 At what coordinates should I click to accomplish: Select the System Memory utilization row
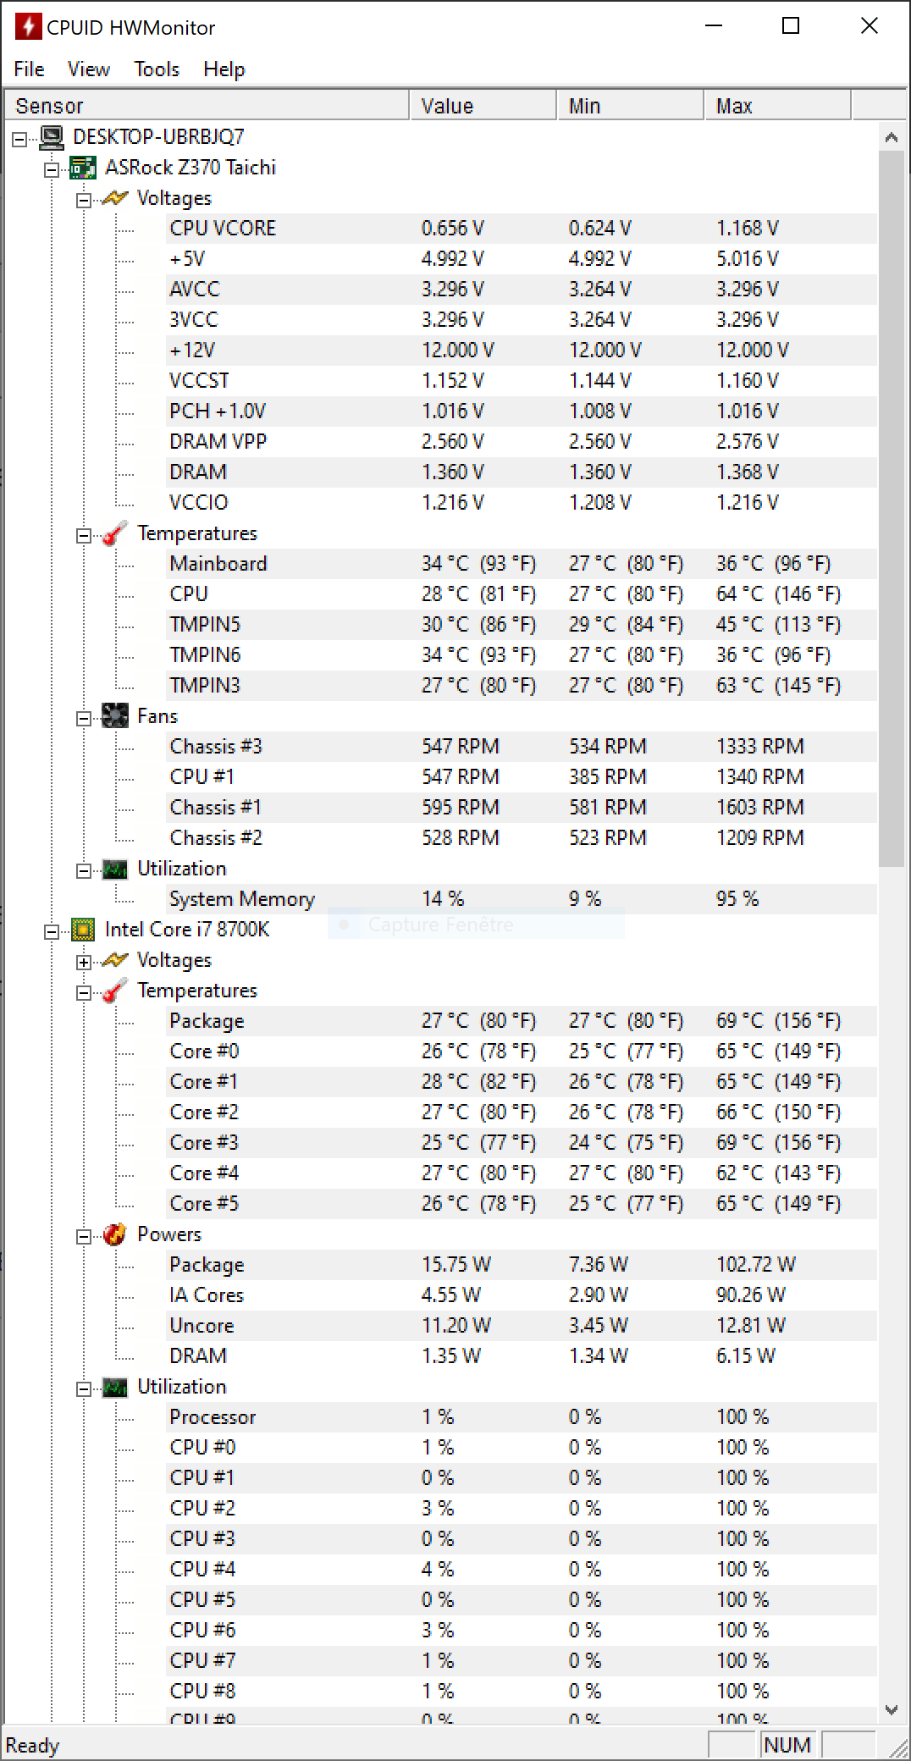coord(241,899)
